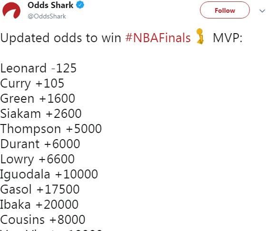The height and width of the screenshot is (231, 266).
Task: Click the Leonard -125 odds line
Action: pos(38,68)
